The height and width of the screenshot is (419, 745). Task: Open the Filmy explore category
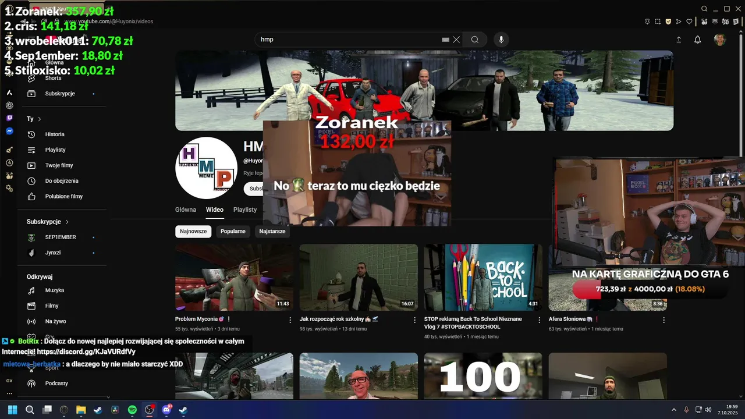click(52, 306)
